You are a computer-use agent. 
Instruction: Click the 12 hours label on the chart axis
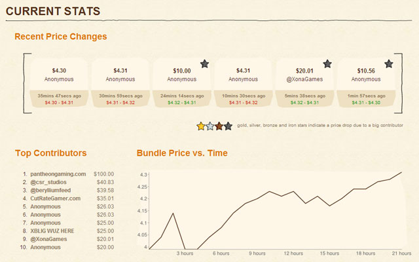[293, 253]
